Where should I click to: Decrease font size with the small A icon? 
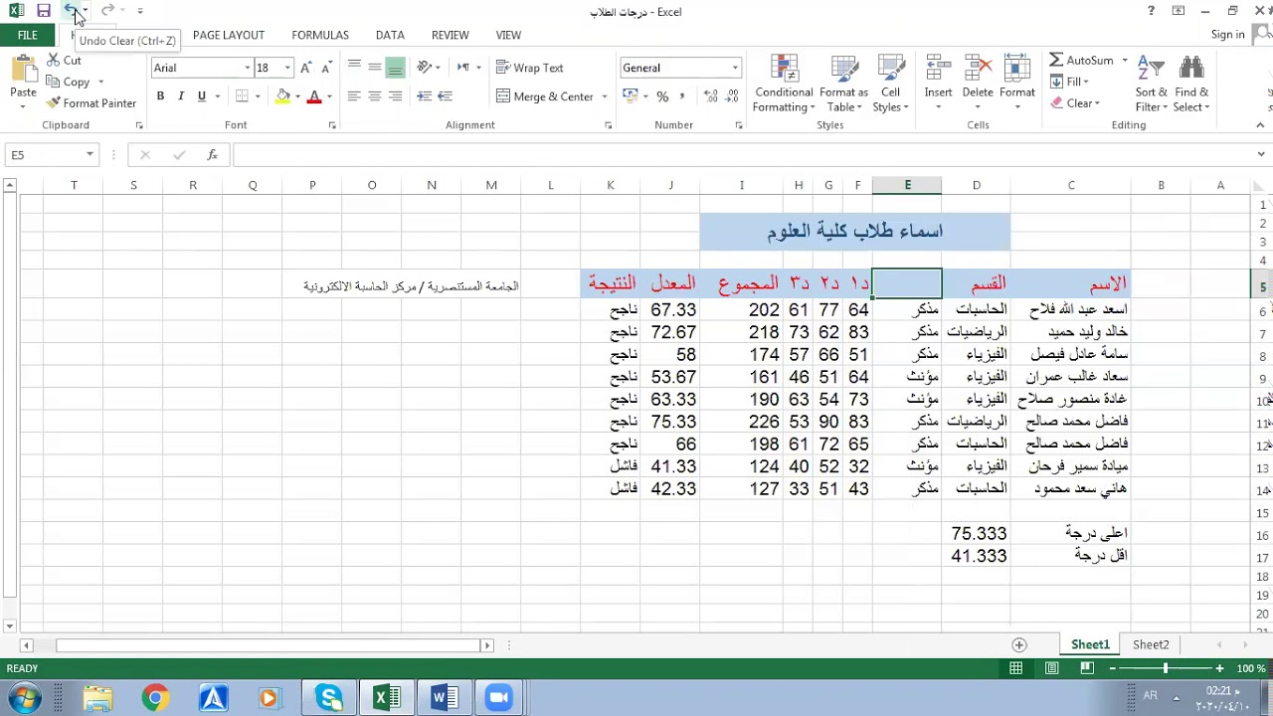326,68
